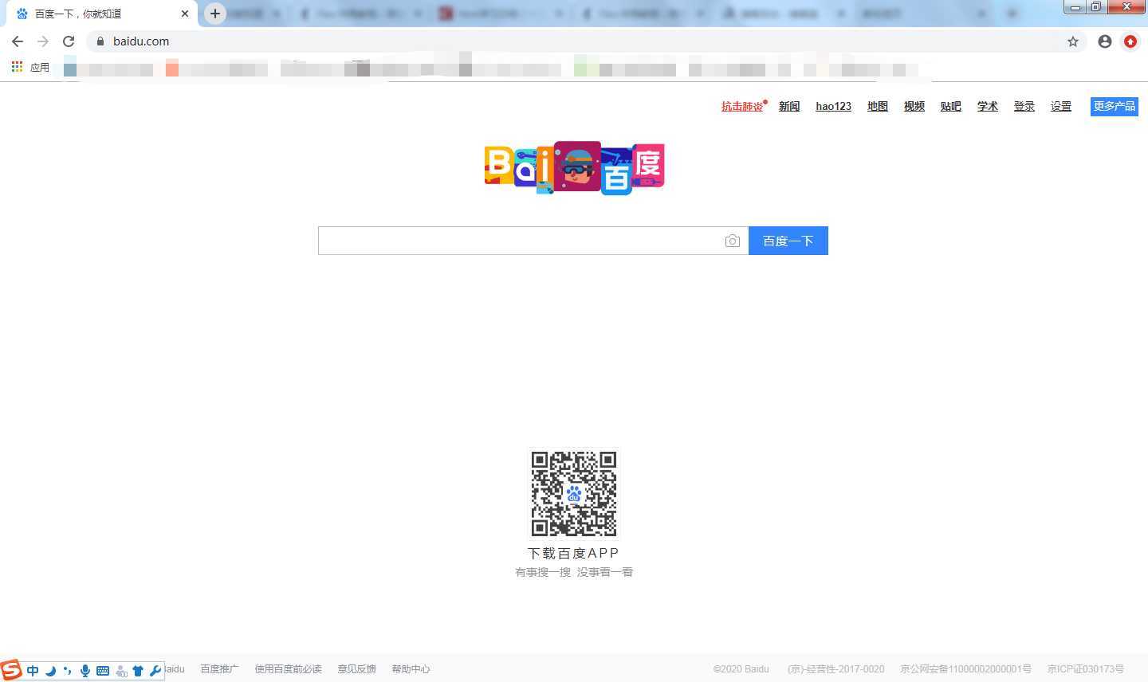The image size is (1148, 682).
Task: Open the apps grid icon in bookmarks bar
Action: click(17, 67)
